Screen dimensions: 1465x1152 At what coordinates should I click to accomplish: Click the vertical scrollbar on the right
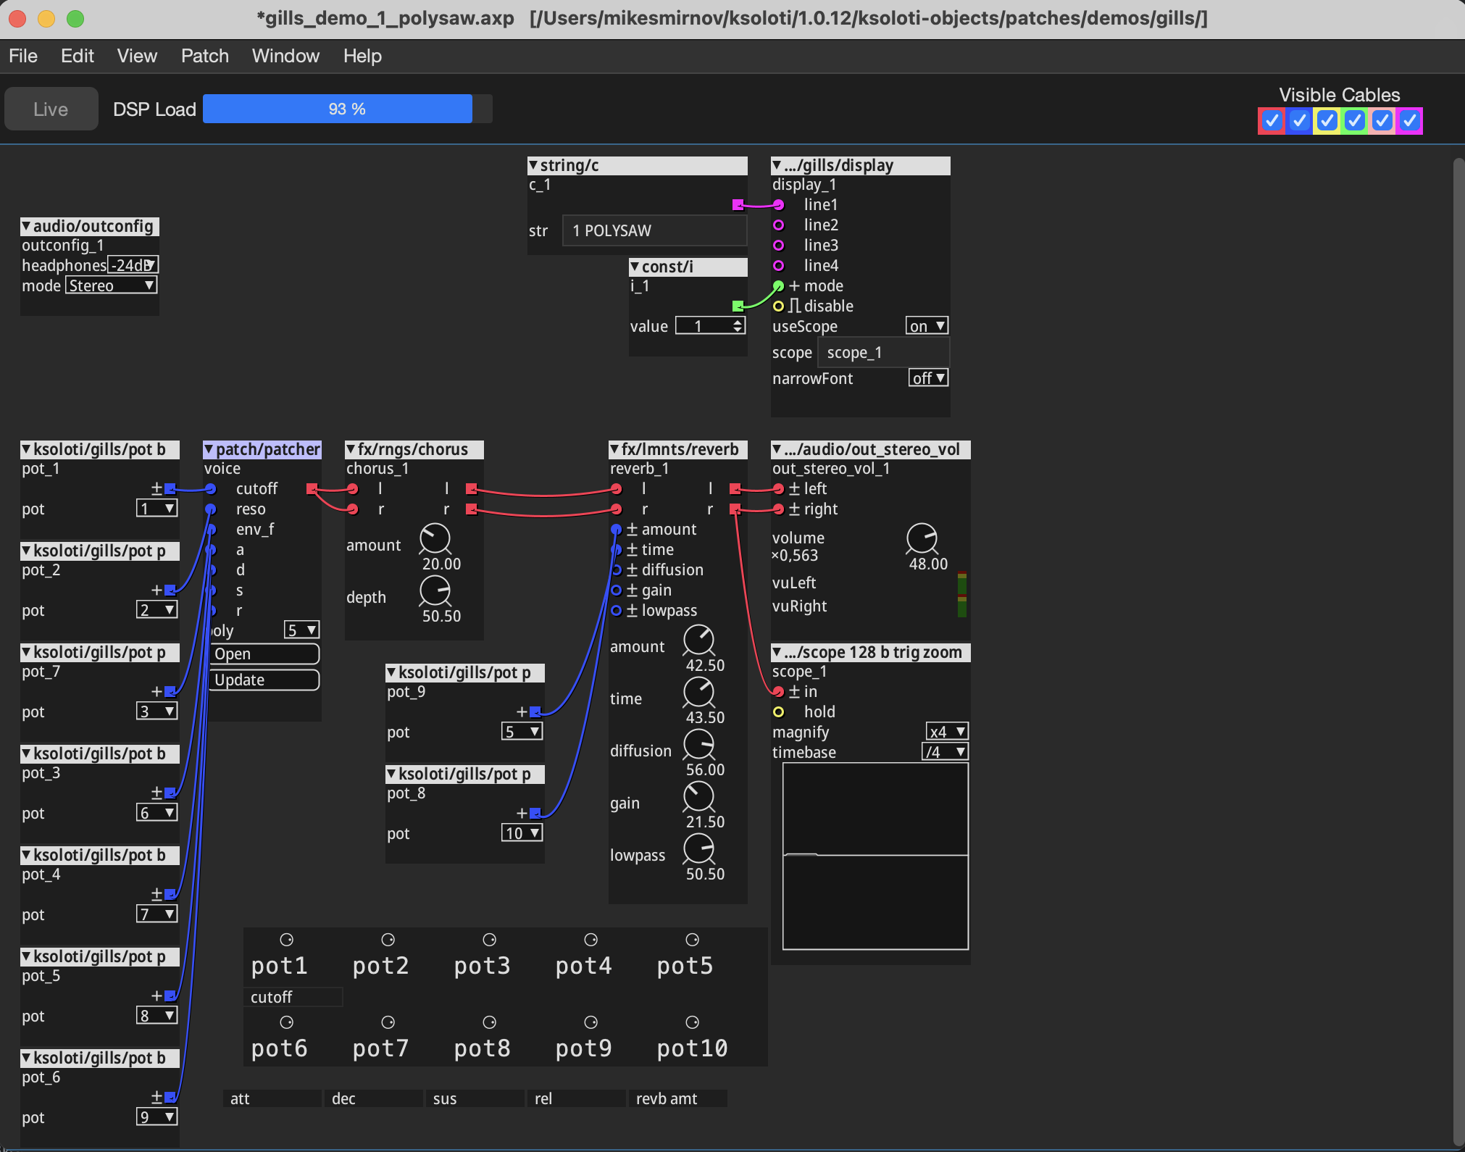tap(1458, 652)
